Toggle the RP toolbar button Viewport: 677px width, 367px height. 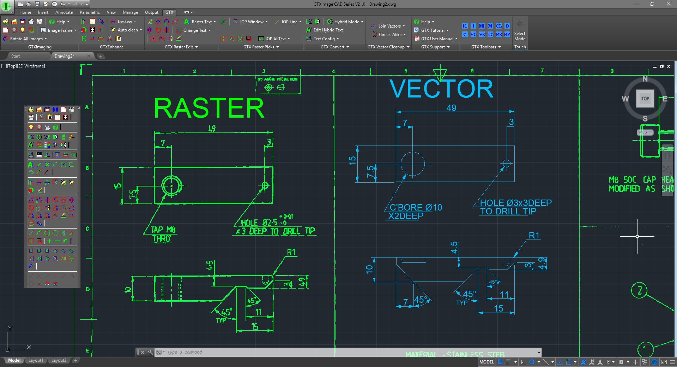point(507,34)
